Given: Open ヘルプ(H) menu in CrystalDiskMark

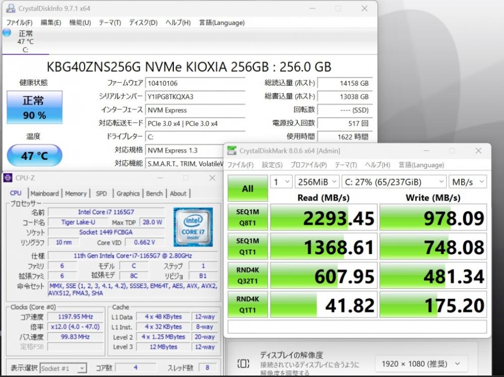Looking at the screenshot, I should point(377,165).
